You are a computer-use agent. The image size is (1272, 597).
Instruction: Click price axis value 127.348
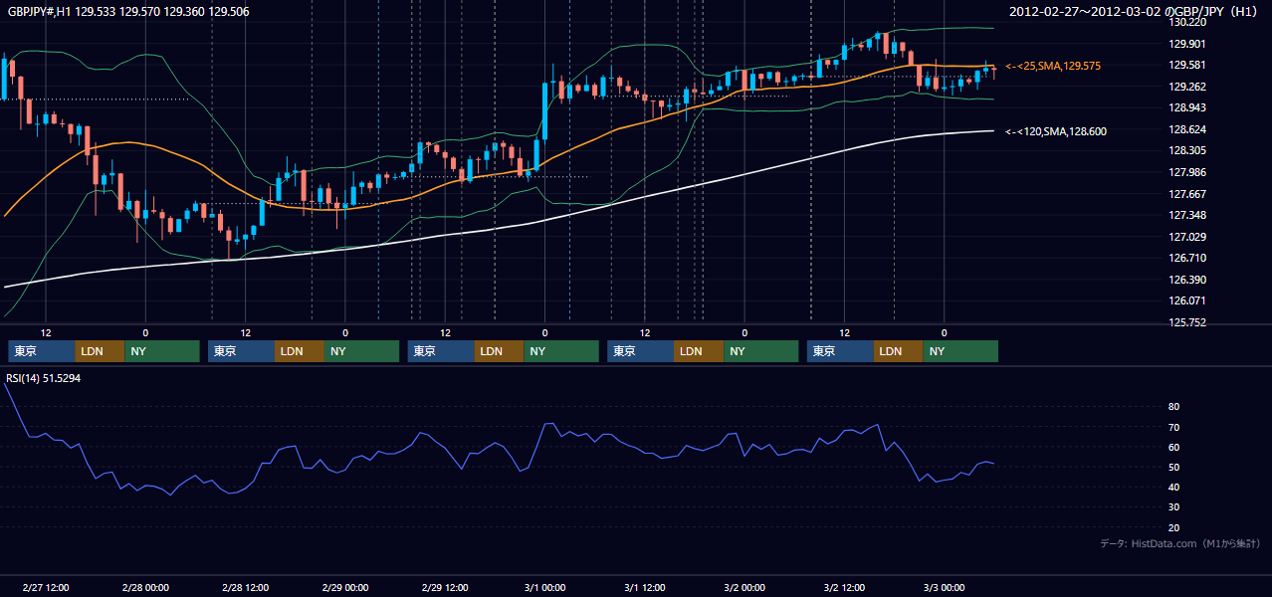(1188, 216)
